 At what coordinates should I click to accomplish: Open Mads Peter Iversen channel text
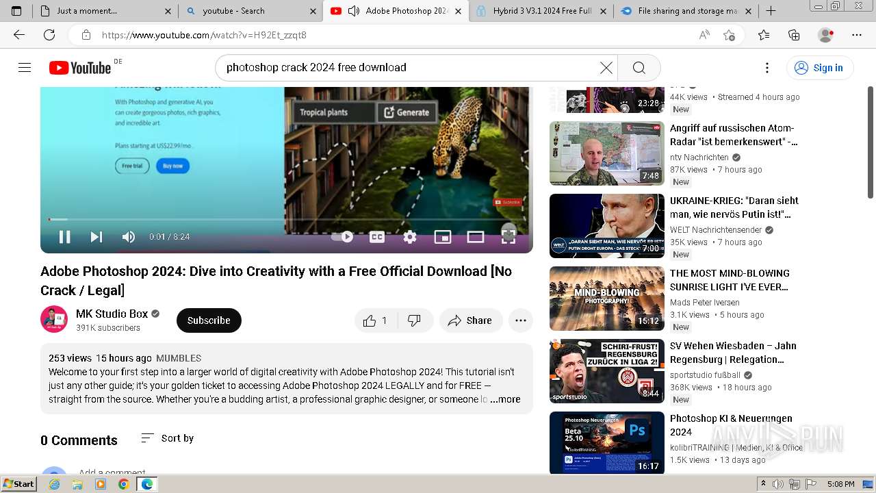point(704,302)
